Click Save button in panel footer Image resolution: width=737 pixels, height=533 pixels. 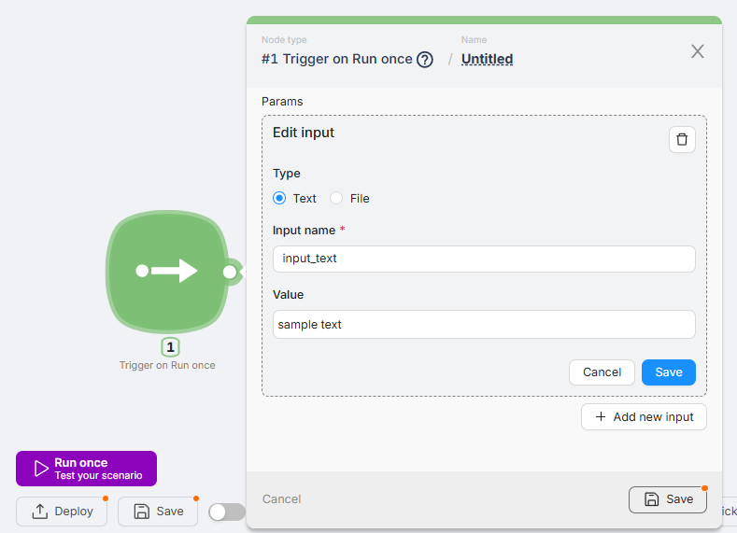coord(668,499)
